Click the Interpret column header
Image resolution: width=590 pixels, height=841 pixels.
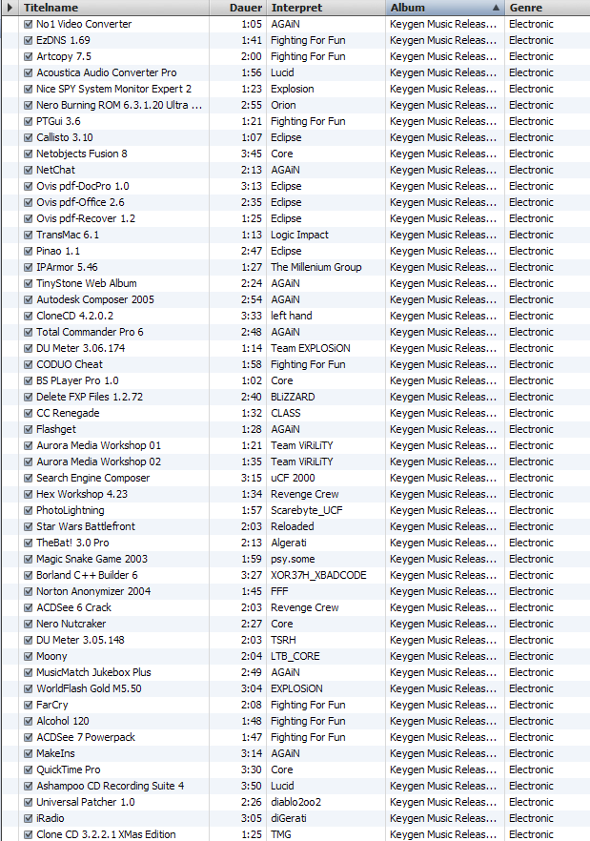point(296,8)
